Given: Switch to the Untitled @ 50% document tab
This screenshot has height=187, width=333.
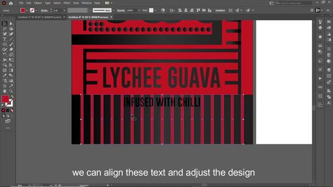Looking at the screenshot, I should click(x=88, y=17).
